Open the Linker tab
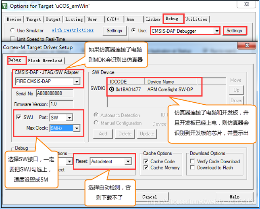260x209 pixels. (153, 19)
